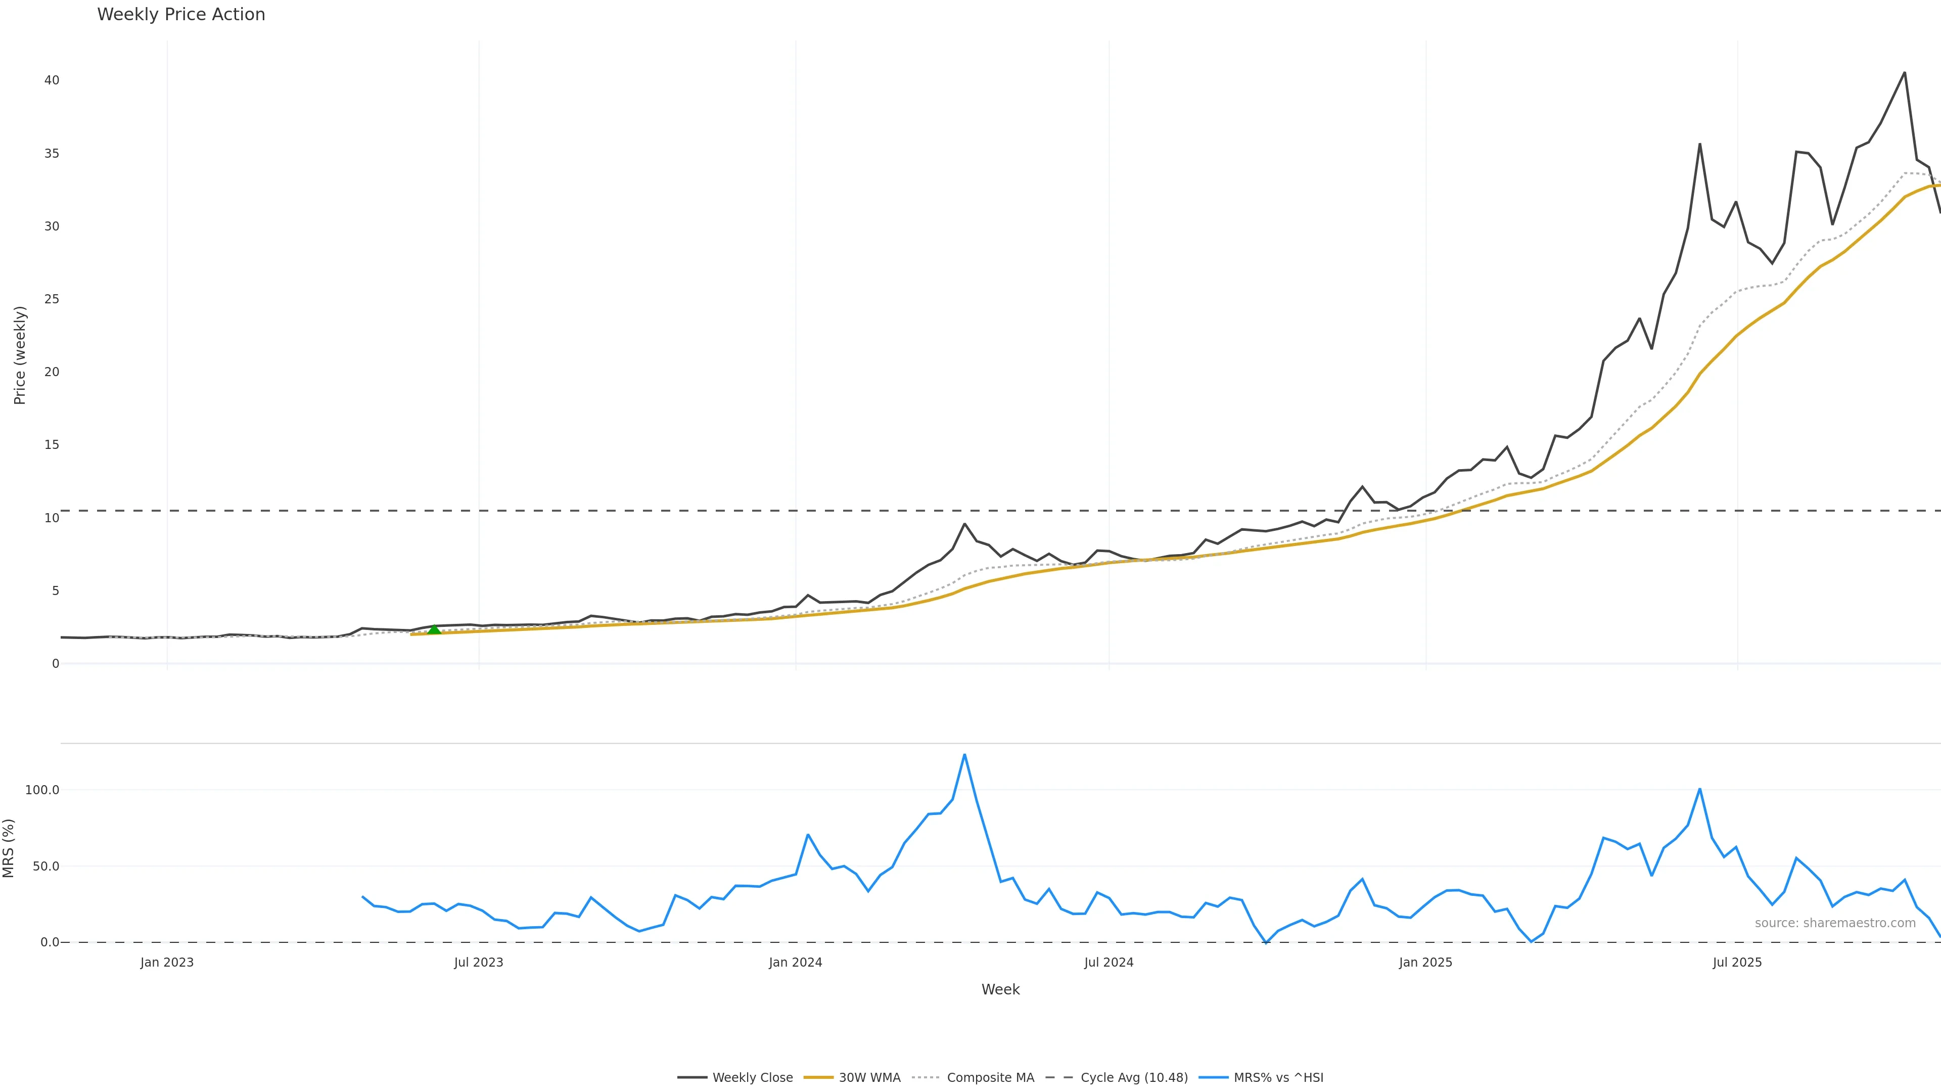
Task: Click the 40 tick on price axis
Action: point(51,80)
